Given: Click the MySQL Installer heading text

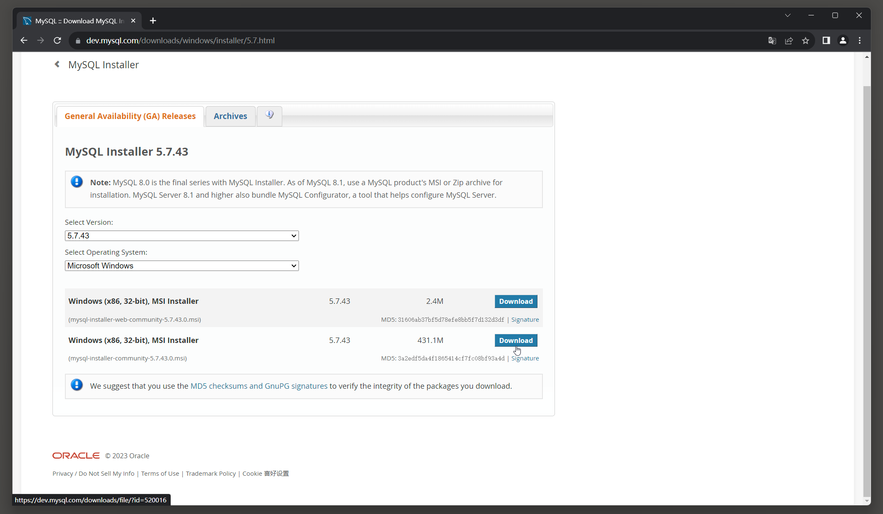Looking at the screenshot, I should coord(103,65).
